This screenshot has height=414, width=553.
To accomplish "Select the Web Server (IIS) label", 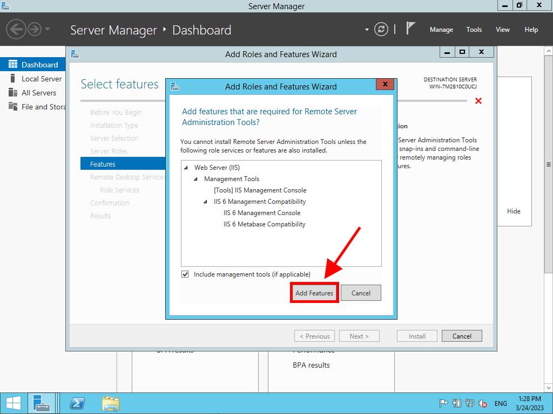I will [x=217, y=168].
